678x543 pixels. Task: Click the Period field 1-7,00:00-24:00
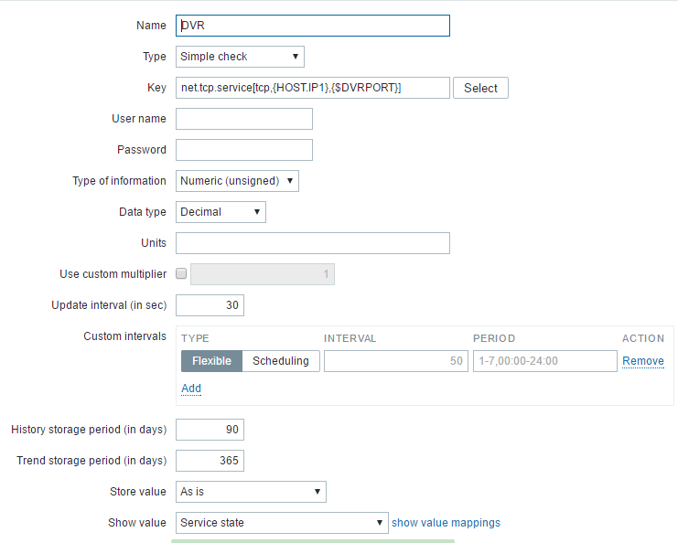tap(544, 361)
